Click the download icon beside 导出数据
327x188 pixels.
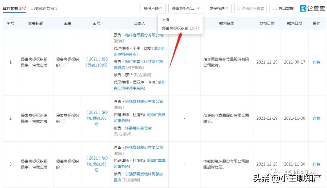point(275,8)
